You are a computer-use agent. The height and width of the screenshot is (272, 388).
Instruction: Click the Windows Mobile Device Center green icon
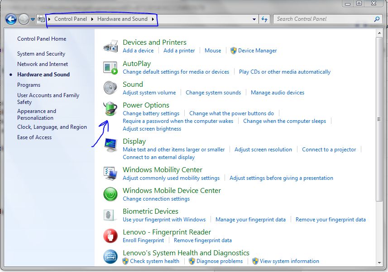(110, 194)
